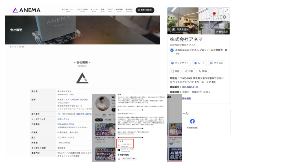Open directions with the ルート button
The height and width of the screenshot is (162, 288).
[x=199, y=63]
